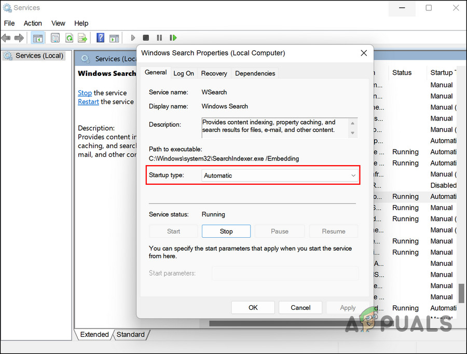Screen dimensions: 467x354
Task: Close the Windows Search Properties dialog
Action: [364, 53]
